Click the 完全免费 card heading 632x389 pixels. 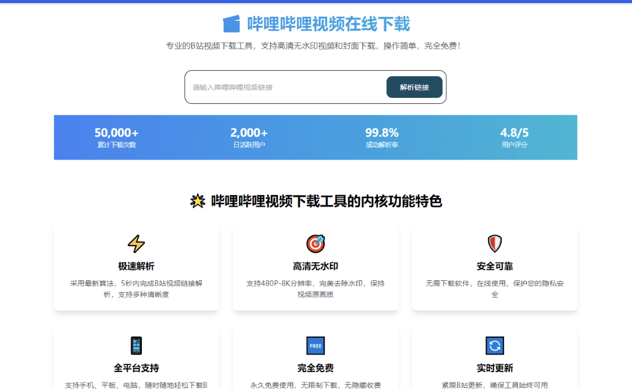tap(315, 368)
